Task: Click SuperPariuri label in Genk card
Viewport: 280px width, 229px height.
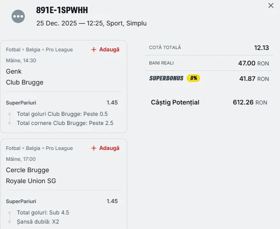Action: pos(21,103)
